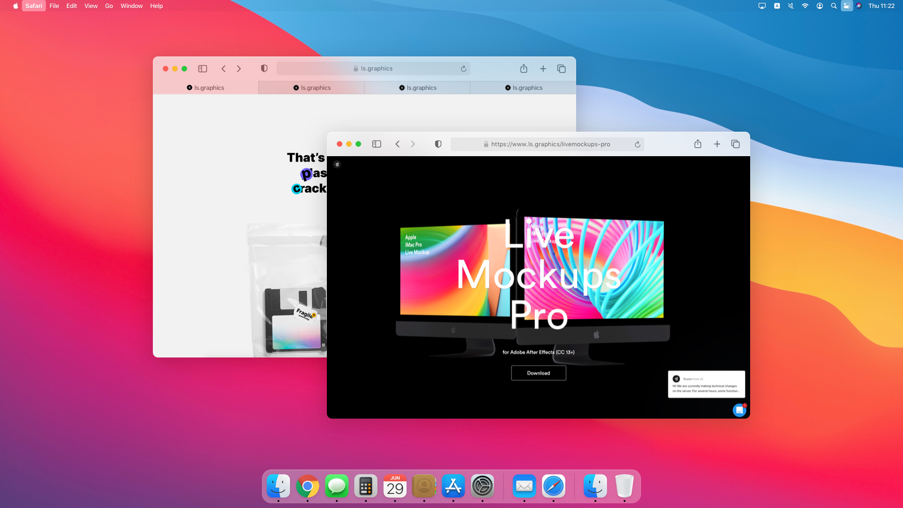The image size is (903, 508).
Task: Switch to the second ls.graphics tab
Action: tap(311, 87)
